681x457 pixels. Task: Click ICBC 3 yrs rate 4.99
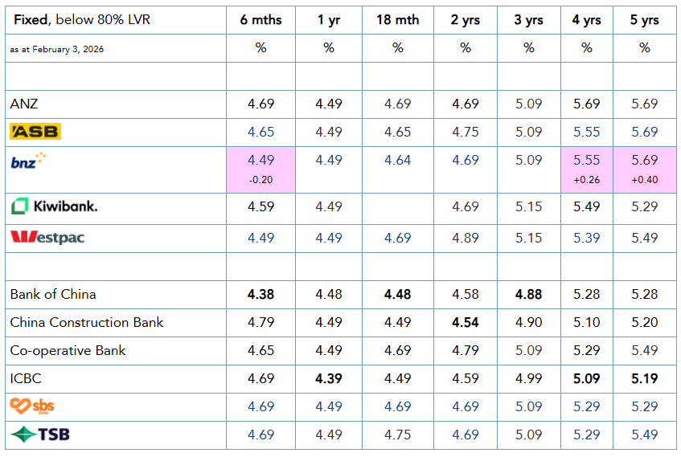(528, 378)
